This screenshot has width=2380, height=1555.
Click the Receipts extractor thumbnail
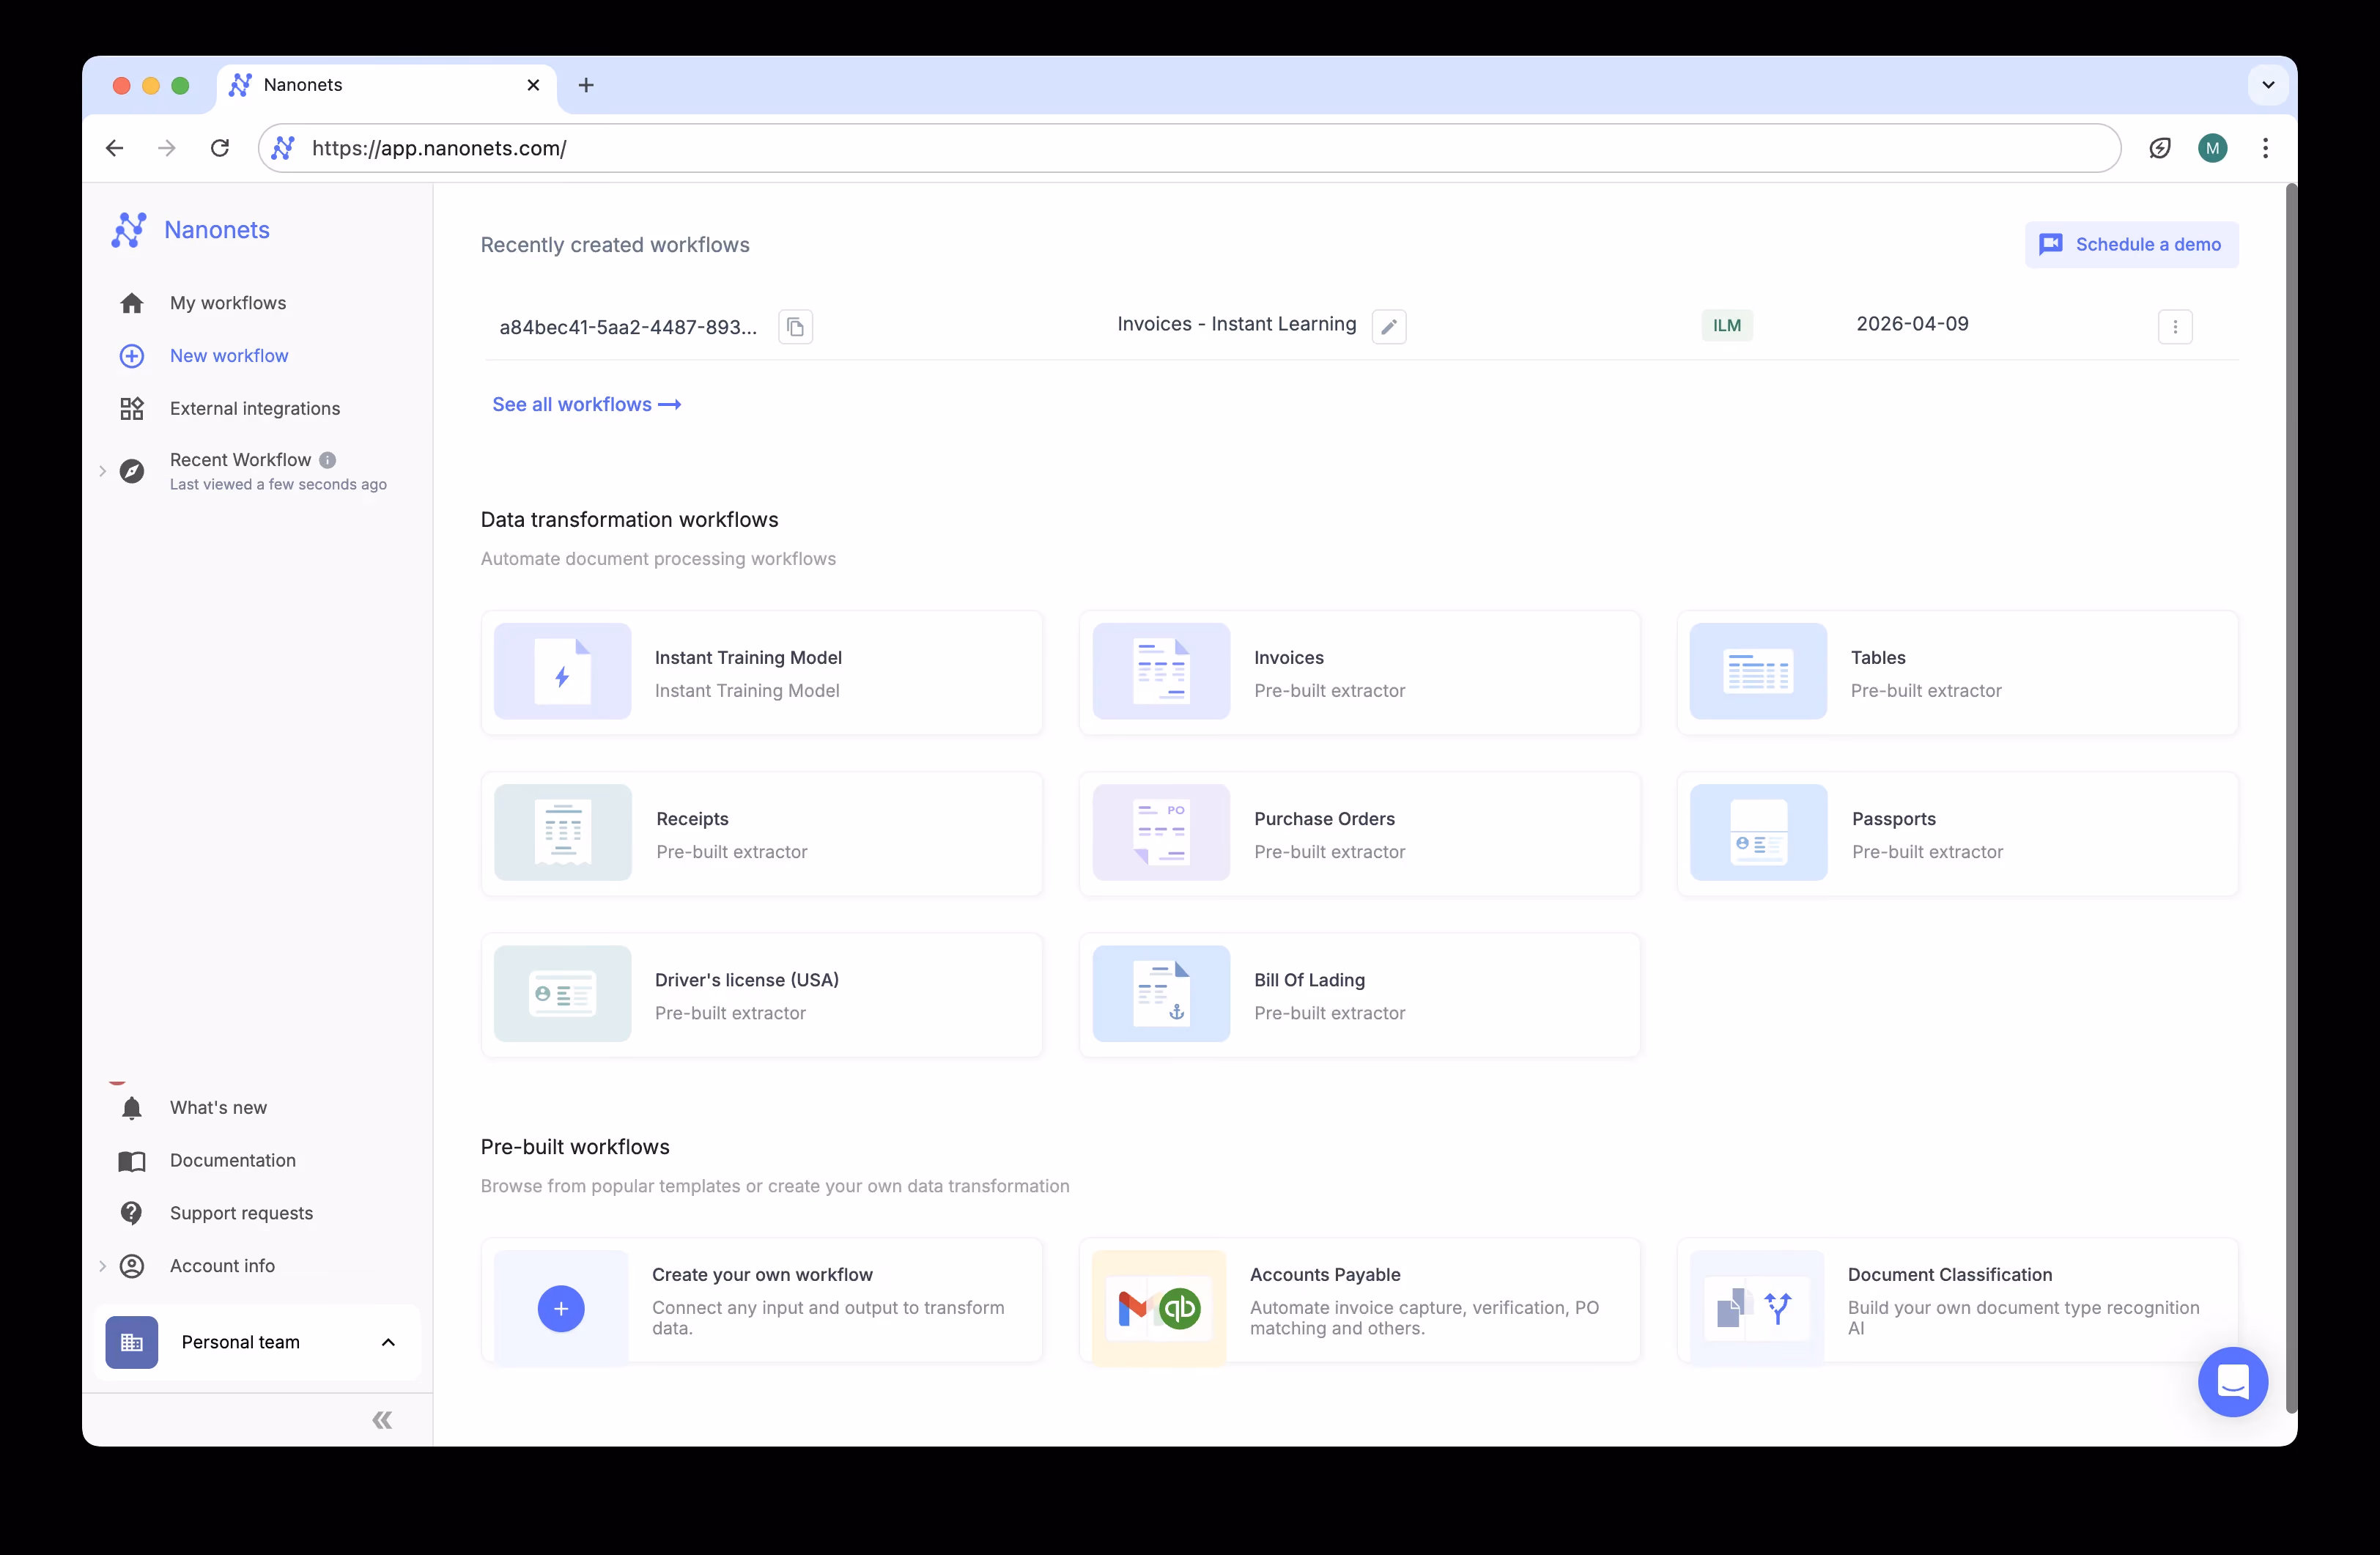pos(563,832)
